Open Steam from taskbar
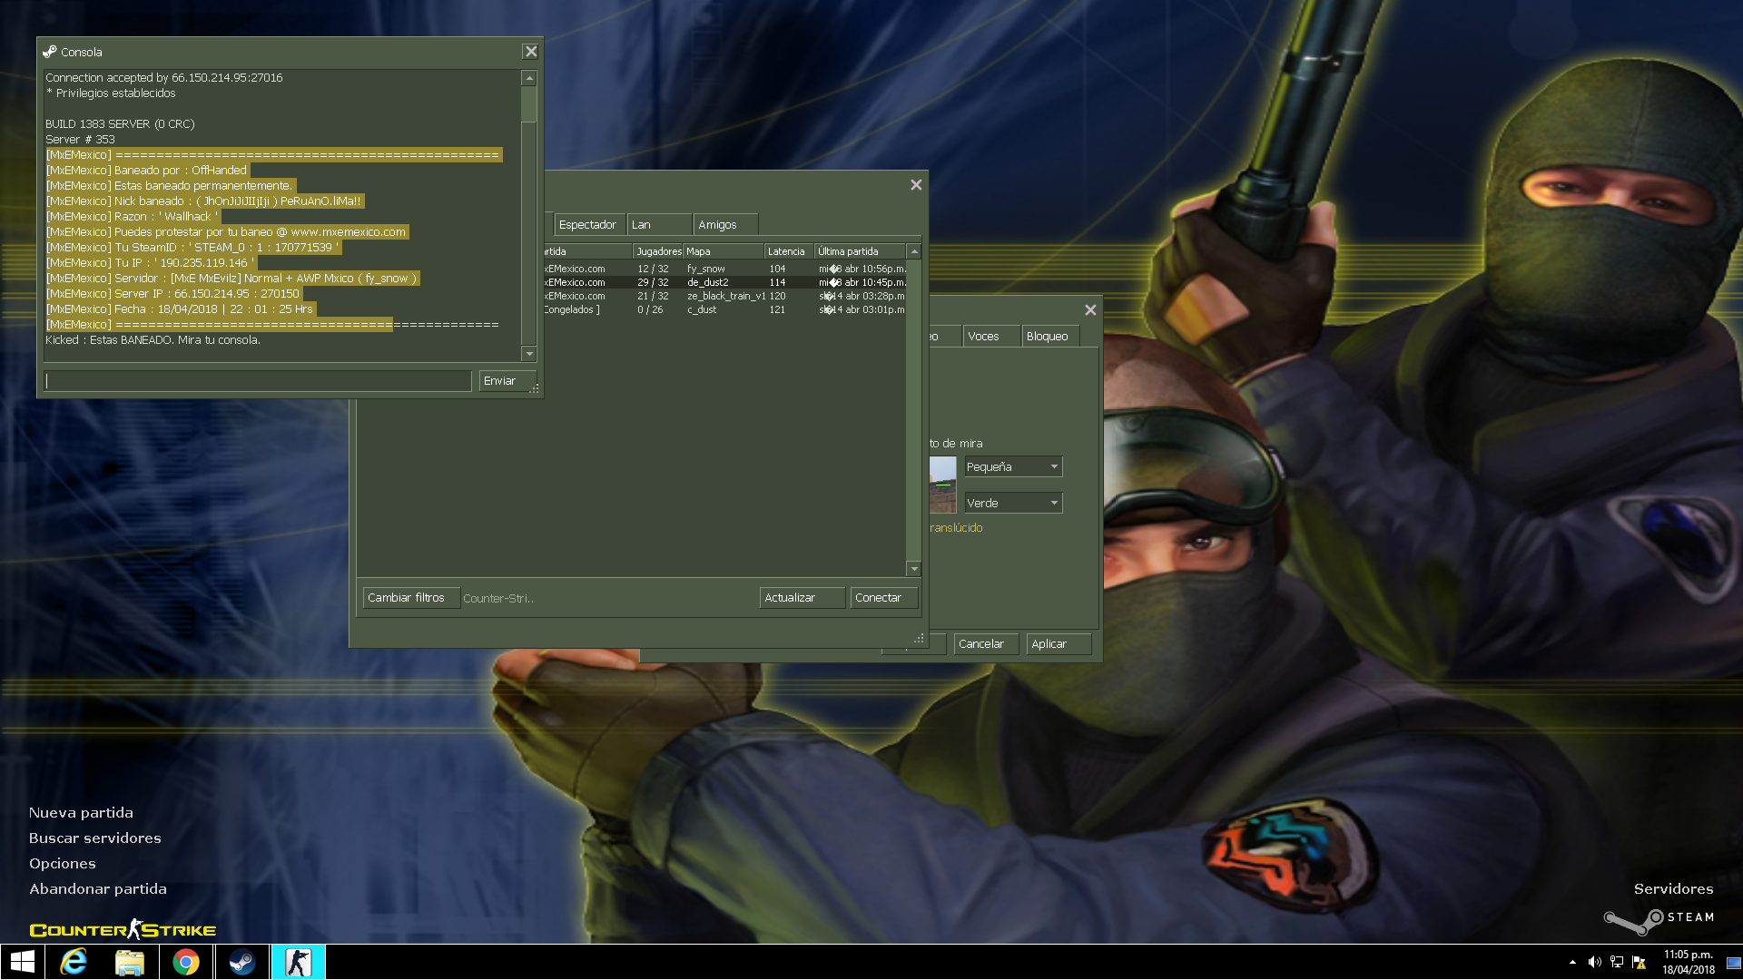Screen dimensions: 1743x980 pos(242,962)
